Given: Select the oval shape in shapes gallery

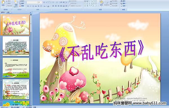Looking at the screenshot, I should pyautogui.click(x=96, y=1).
